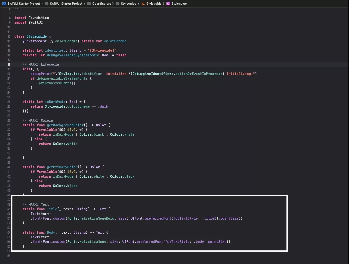
Task: Click the '// MARK: Text' comment
Action: tap(36, 204)
